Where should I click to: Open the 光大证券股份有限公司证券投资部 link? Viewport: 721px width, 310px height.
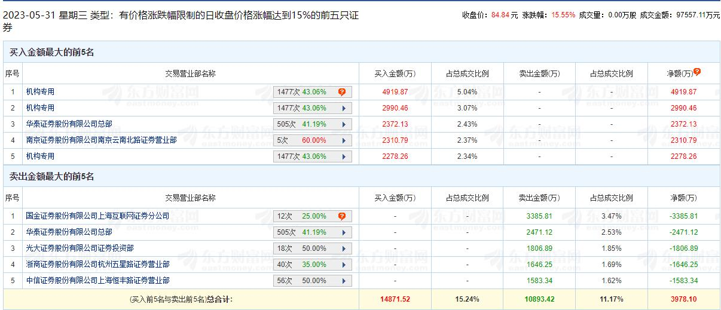point(80,248)
